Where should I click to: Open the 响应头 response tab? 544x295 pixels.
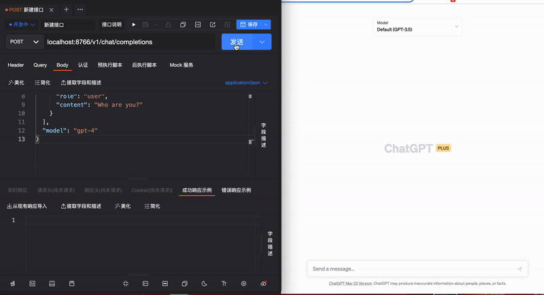(103, 190)
